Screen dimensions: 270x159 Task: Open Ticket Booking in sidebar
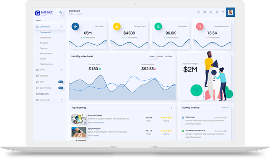(x=46, y=64)
